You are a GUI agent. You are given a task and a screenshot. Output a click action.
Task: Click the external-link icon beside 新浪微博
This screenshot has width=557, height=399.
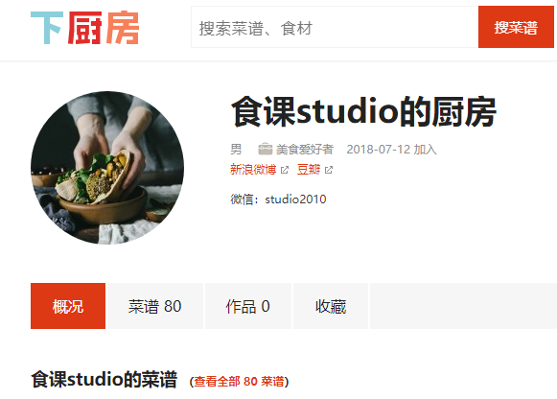coord(284,170)
